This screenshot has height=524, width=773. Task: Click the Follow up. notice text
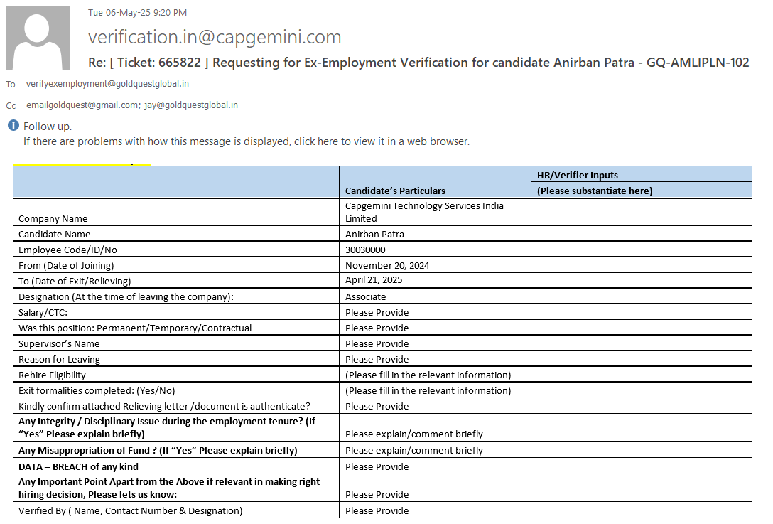click(48, 127)
